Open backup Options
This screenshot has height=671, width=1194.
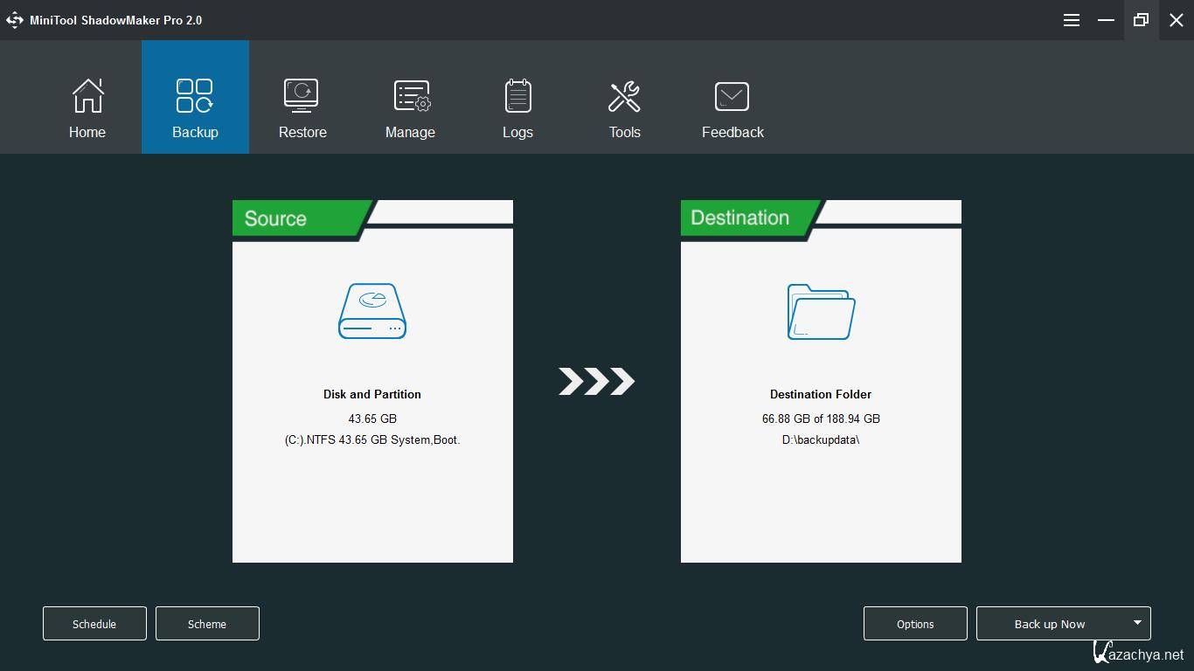(x=915, y=624)
